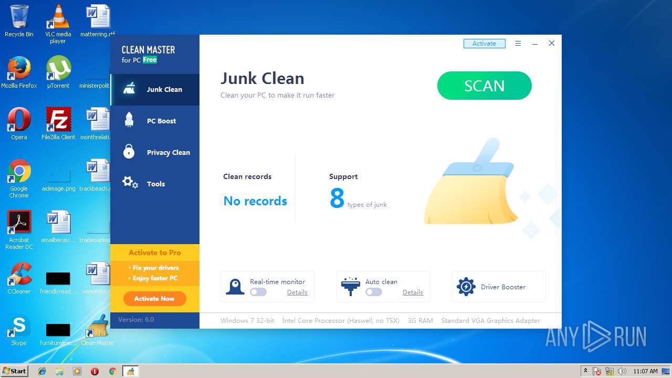Open Mozilla Firefox desktop shortcut
The width and height of the screenshot is (672, 378).
tap(19, 72)
